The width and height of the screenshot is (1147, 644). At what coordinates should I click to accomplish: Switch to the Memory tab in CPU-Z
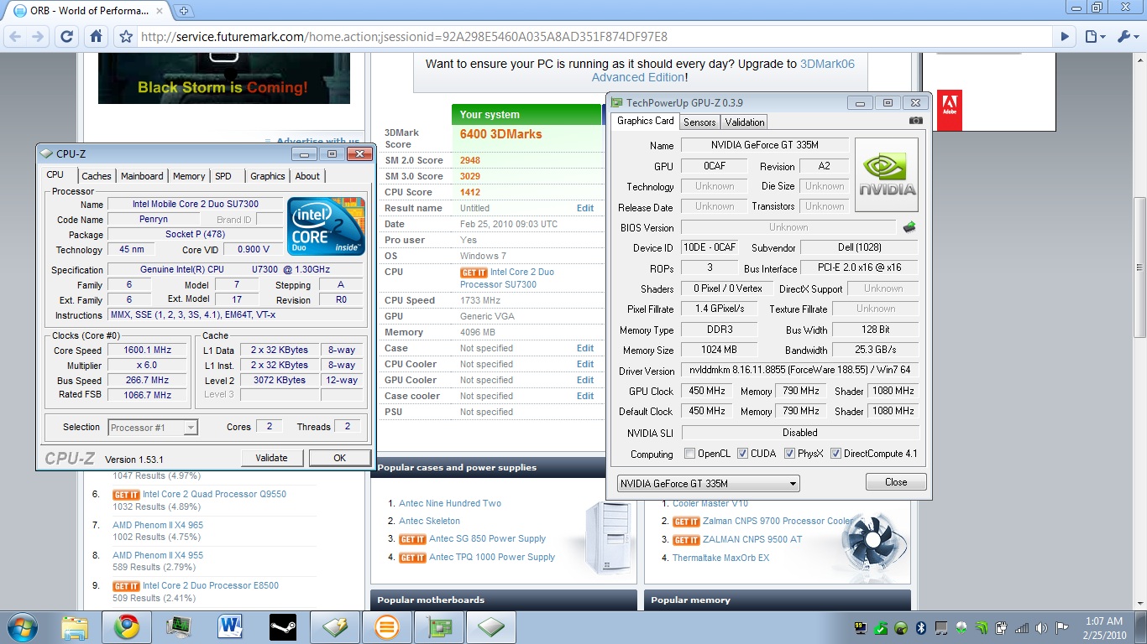(189, 176)
